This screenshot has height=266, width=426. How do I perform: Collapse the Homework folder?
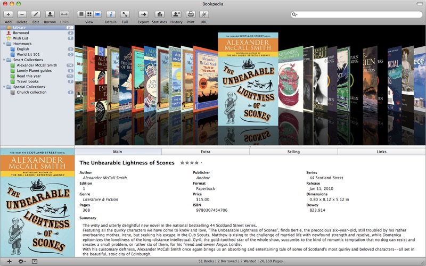(3, 44)
